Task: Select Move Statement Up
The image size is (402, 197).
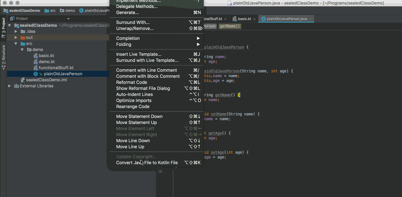Action: click(156, 122)
